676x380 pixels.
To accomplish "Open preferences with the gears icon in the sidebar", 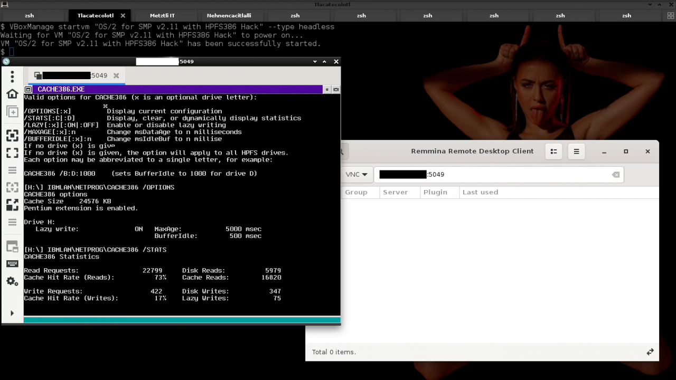I will click(12, 281).
